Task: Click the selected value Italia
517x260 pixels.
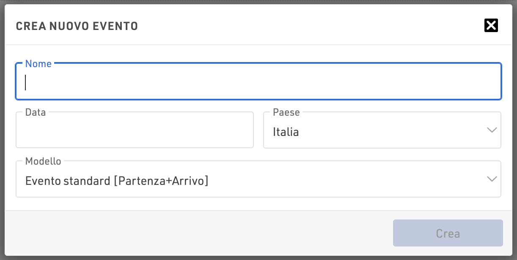Action: pyautogui.click(x=286, y=132)
